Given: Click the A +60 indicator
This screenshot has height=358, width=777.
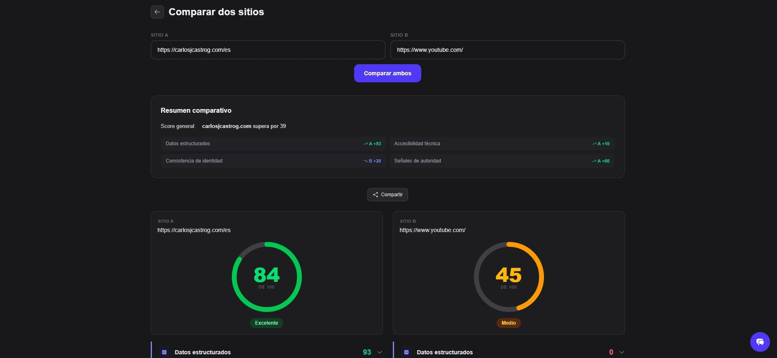Looking at the screenshot, I should coord(601,161).
